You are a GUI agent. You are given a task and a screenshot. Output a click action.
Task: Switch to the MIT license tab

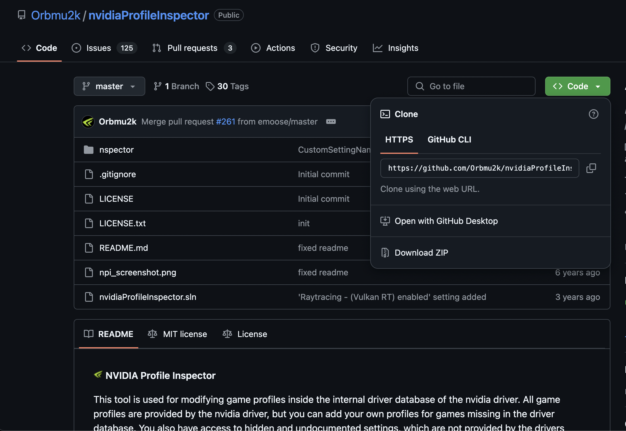tap(177, 334)
